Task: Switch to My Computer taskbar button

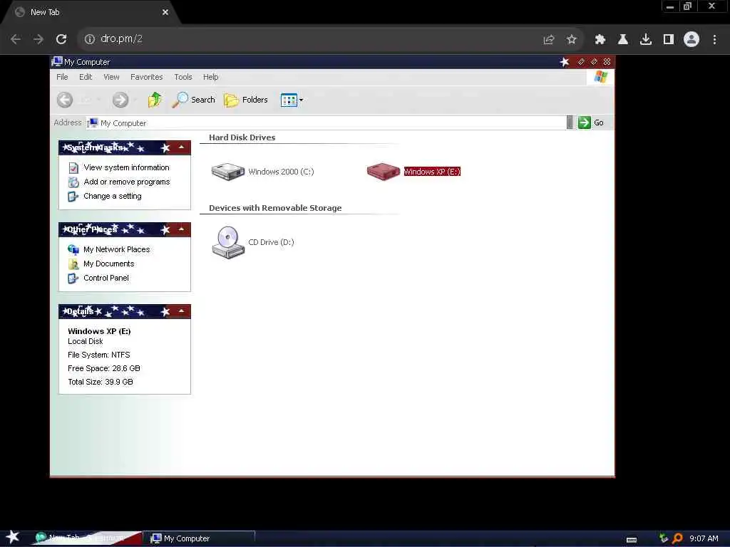Action: click(200, 538)
